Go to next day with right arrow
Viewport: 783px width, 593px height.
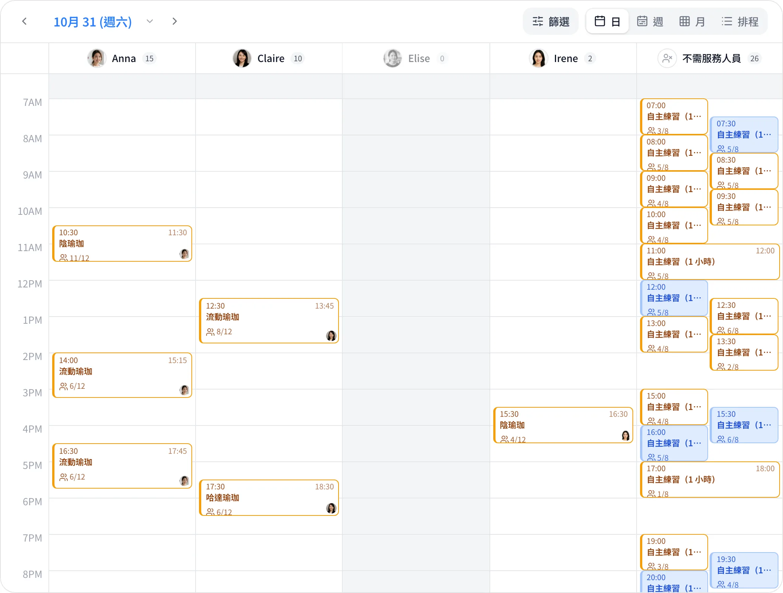click(x=174, y=22)
